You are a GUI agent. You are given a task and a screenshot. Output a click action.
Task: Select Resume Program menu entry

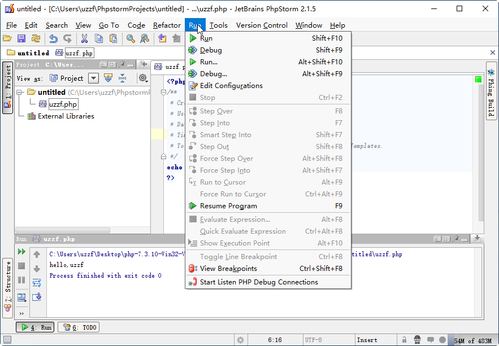coord(268,206)
